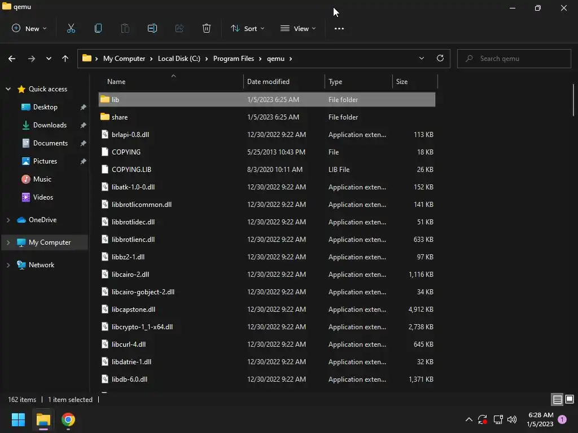Open the notification center badge
Viewport: 578px width, 433px height.
point(562,419)
